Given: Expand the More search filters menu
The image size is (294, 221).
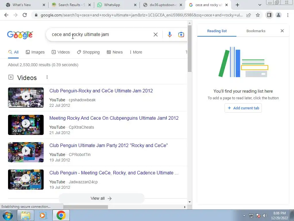Looking at the screenshot, I should (x=136, y=52).
